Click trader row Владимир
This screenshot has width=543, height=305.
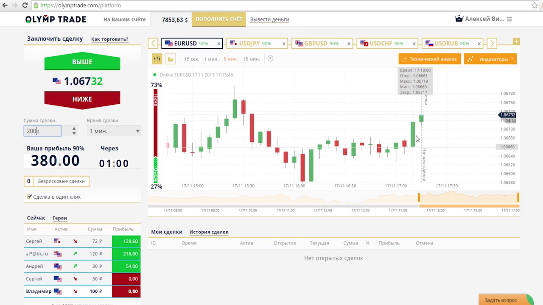click(82, 291)
